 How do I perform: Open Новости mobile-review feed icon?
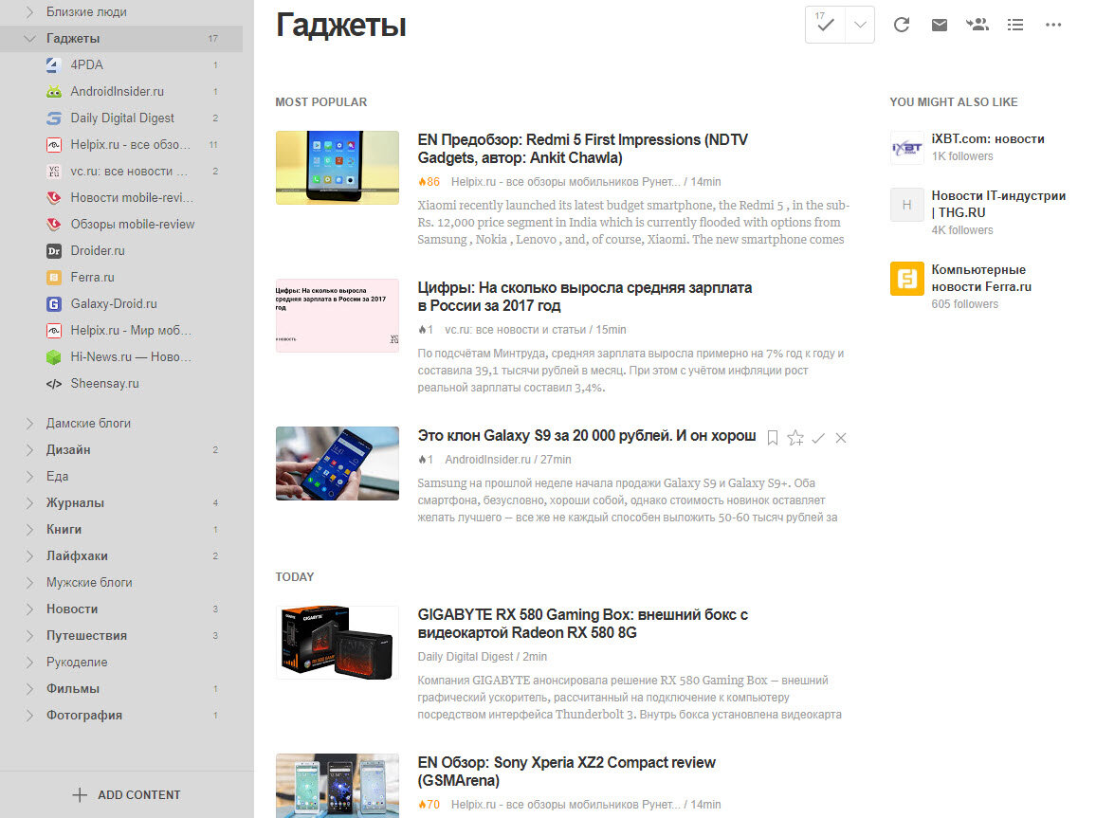tap(54, 198)
